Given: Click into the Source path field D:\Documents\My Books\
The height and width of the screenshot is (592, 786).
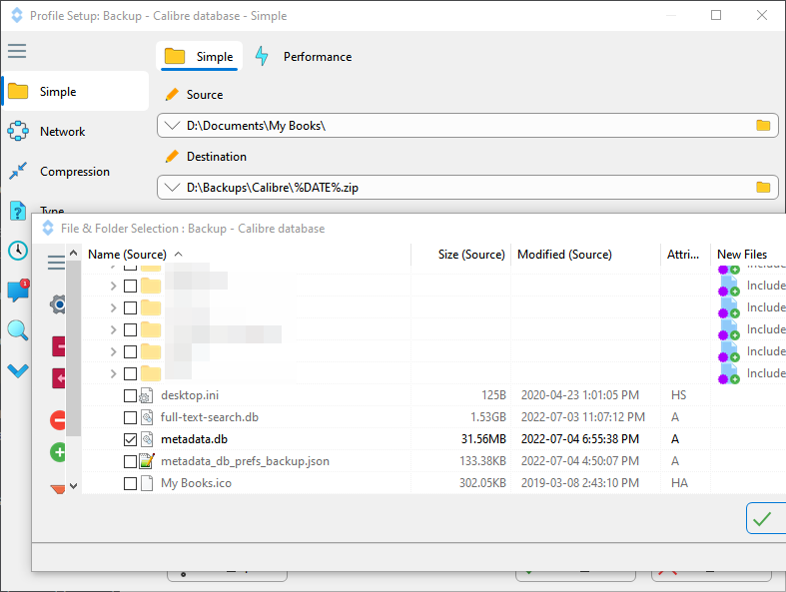Looking at the screenshot, I should pos(467,126).
